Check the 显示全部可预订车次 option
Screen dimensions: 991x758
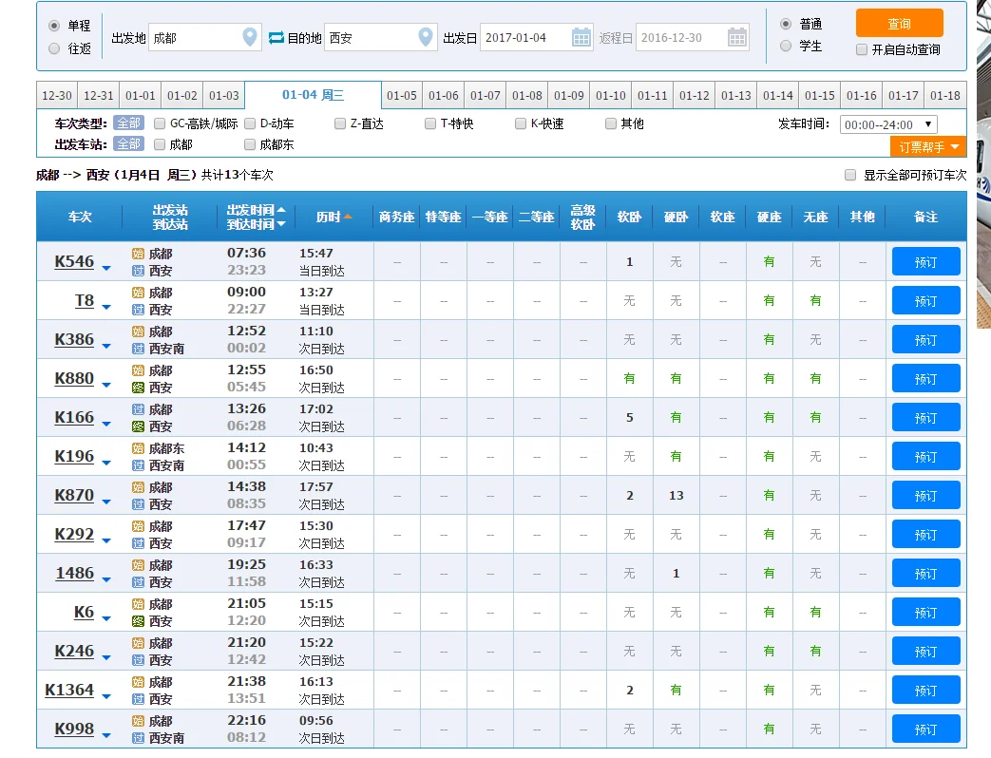pyautogui.click(x=848, y=174)
